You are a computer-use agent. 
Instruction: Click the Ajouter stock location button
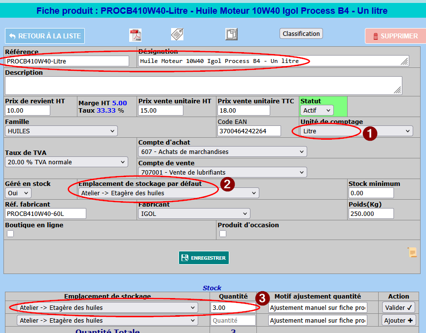click(x=398, y=321)
